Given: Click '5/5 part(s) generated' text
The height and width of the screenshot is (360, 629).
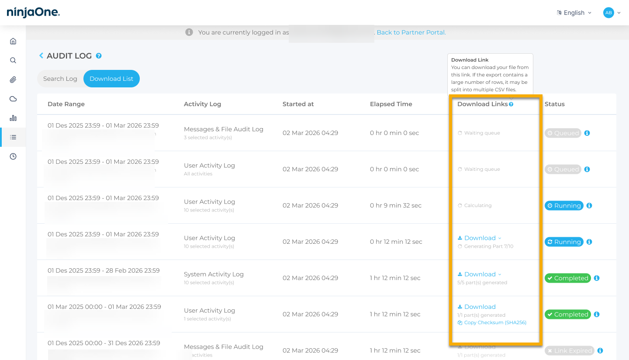Looking at the screenshot, I should (x=482, y=283).
